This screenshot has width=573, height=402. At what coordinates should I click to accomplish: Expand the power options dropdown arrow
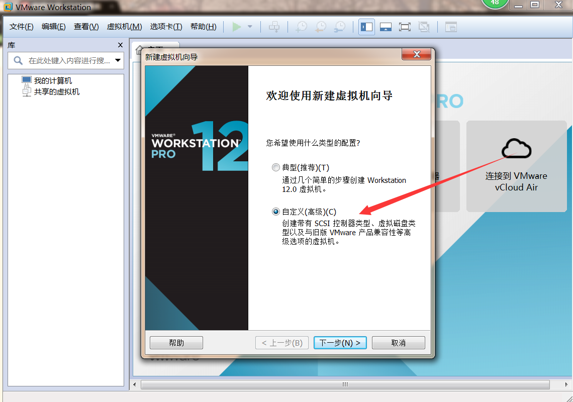(250, 27)
